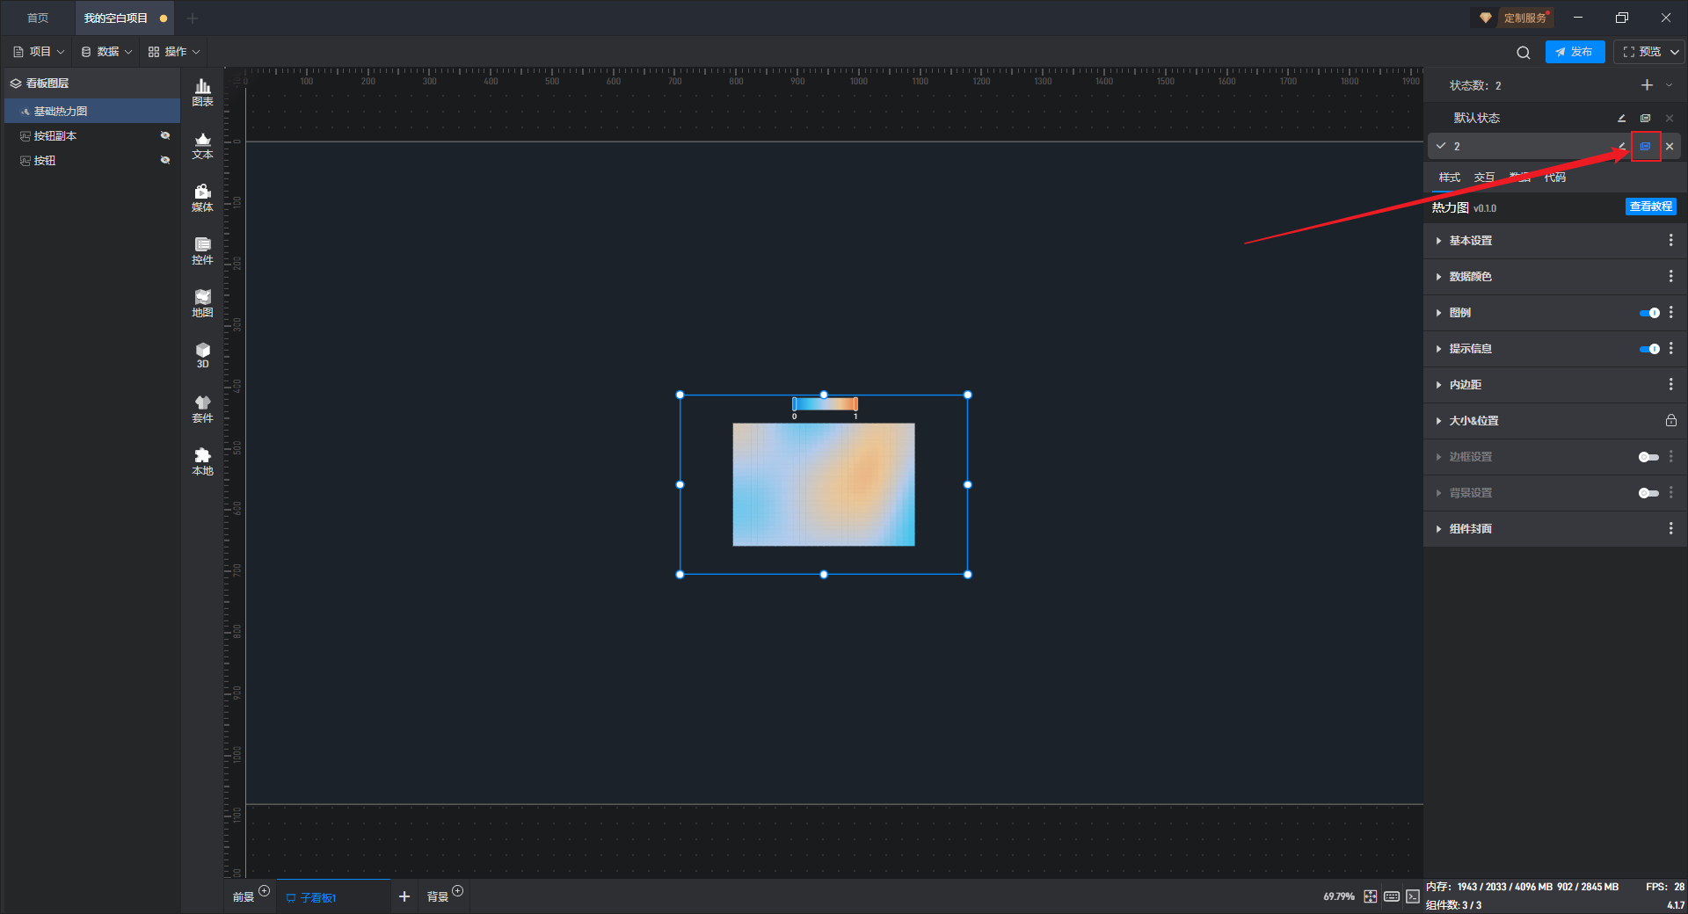
Task: Open the 图表 chart components panel
Action: pyautogui.click(x=202, y=91)
